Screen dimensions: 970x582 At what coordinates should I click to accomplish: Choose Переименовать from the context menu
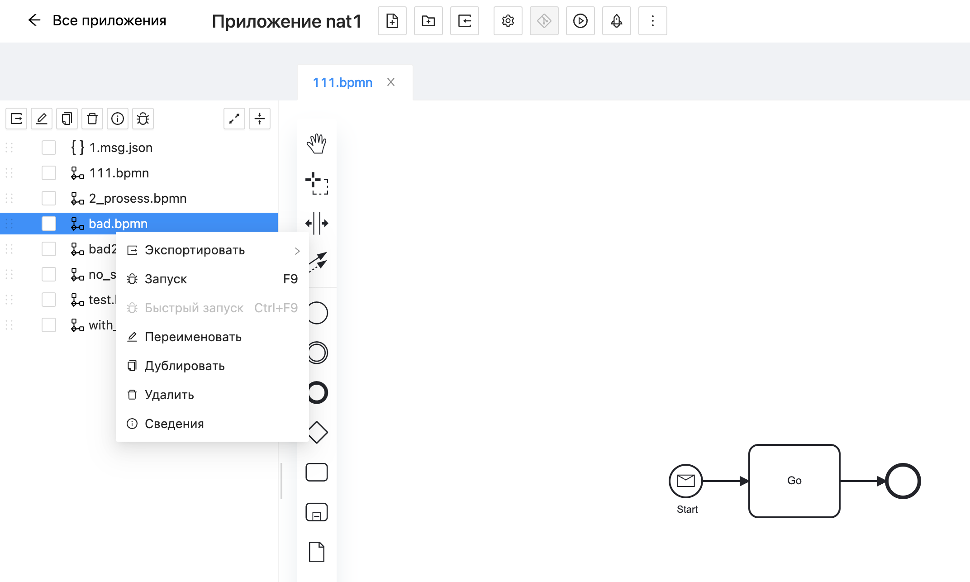point(193,337)
